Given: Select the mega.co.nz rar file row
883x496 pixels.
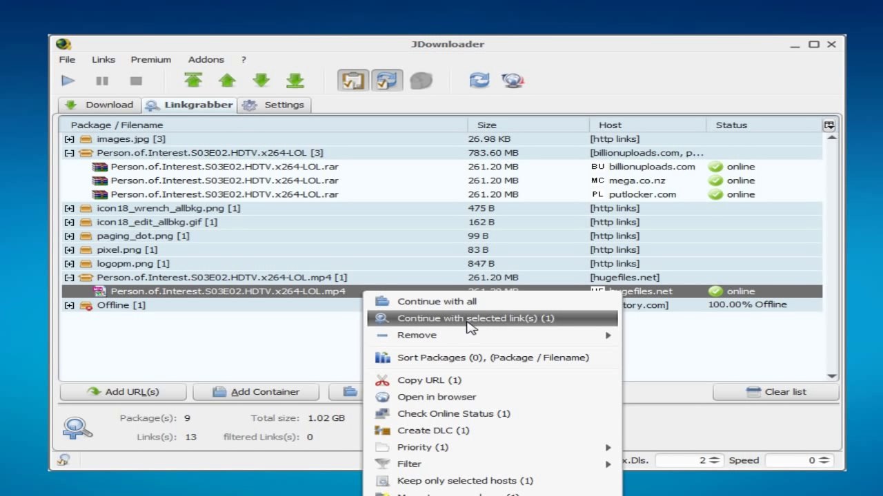Looking at the screenshot, I should click(x=441, y=180).
